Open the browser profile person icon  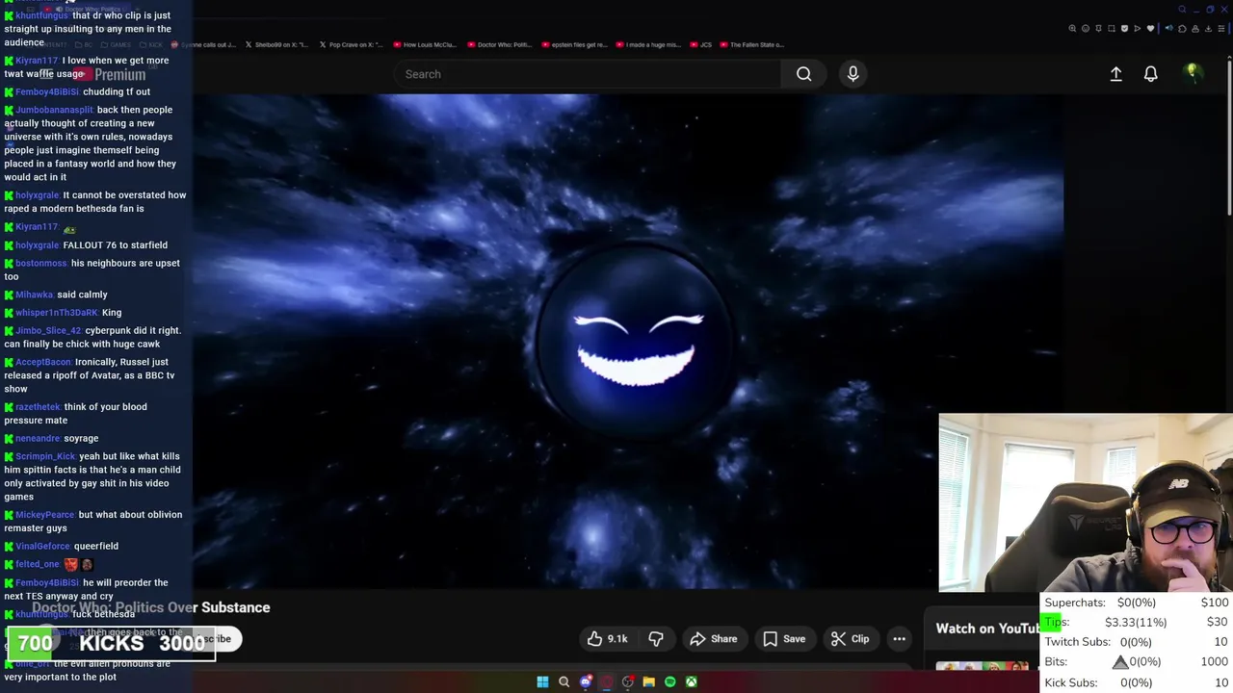pyautogui.click(x=1195, y=28)
